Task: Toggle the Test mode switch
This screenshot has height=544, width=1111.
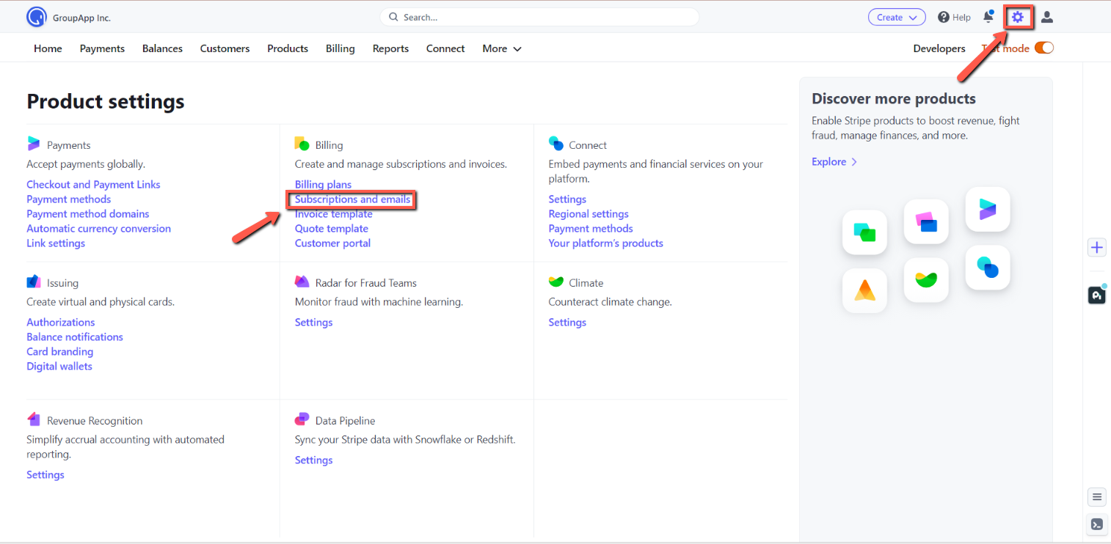Action: click(1043, 48)
